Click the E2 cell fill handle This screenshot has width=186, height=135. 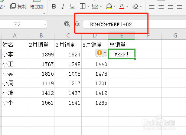[x=135, y=59]
